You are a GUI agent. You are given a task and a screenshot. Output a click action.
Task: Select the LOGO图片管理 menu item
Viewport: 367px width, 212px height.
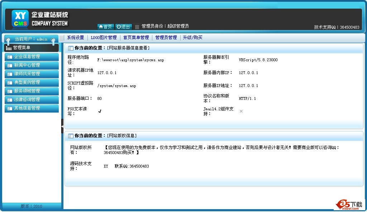click(x=104, y=37)
